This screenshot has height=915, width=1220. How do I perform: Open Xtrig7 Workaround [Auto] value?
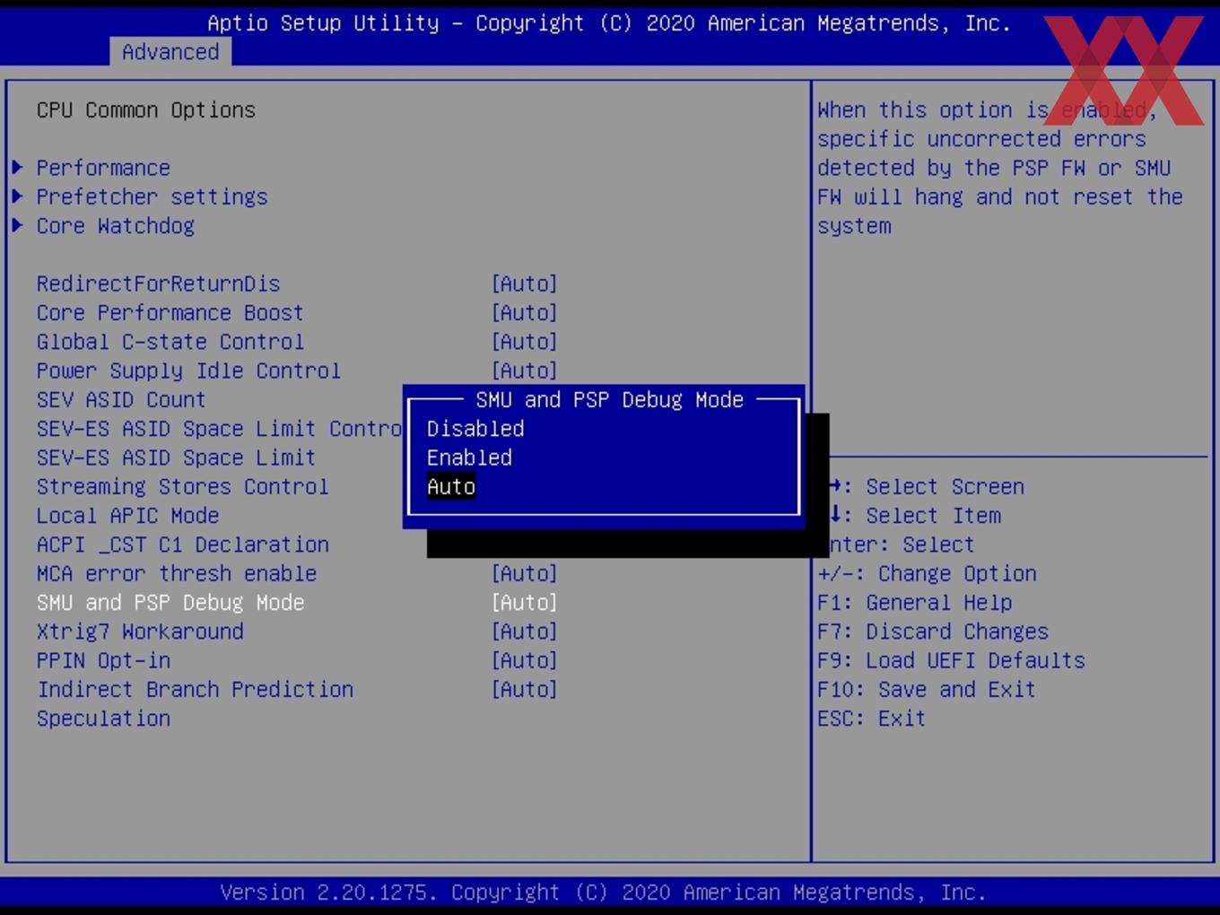coord(525,632)
